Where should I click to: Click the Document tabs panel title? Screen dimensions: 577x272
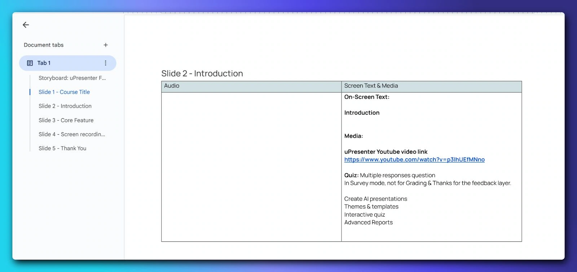pos(44,45)
